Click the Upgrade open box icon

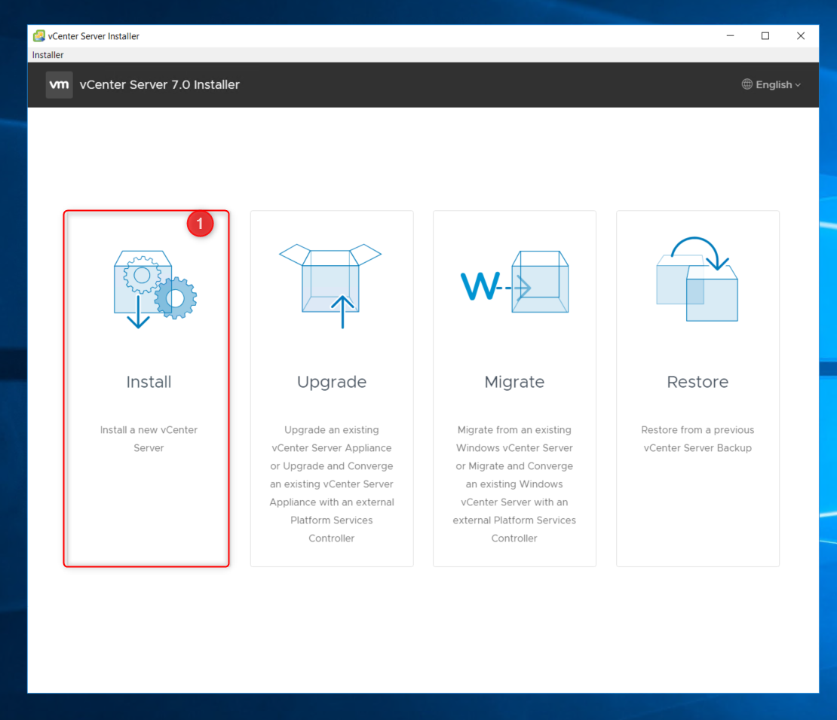click(331, 285)
